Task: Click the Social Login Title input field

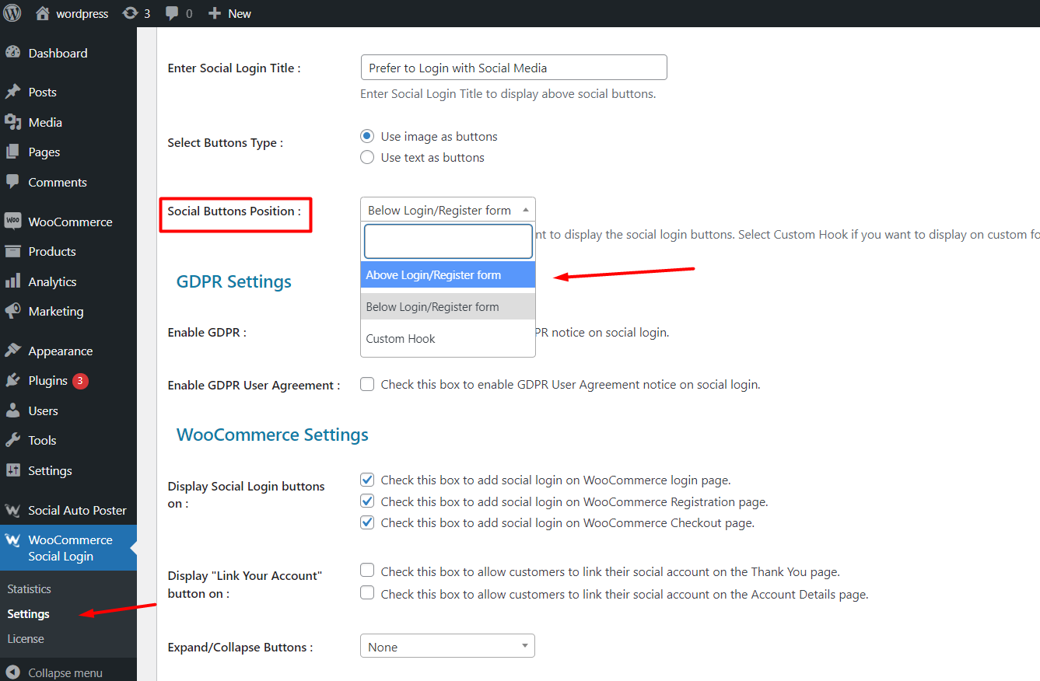Action: 514,68
